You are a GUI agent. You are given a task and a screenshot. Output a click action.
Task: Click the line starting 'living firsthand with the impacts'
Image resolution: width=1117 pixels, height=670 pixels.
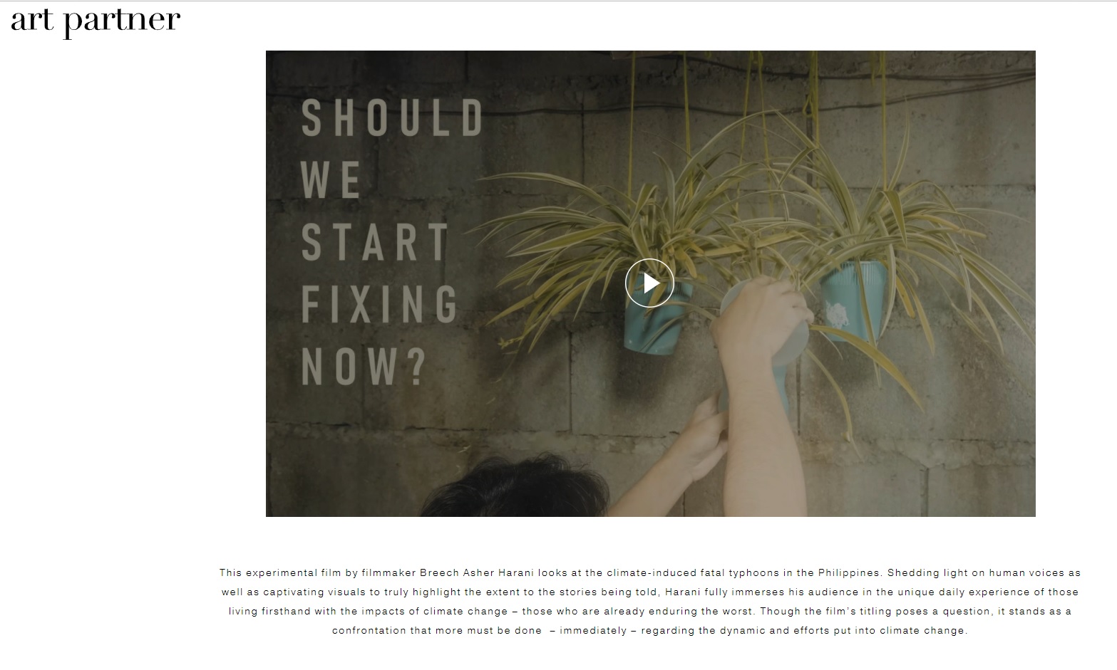click(650, 611)
